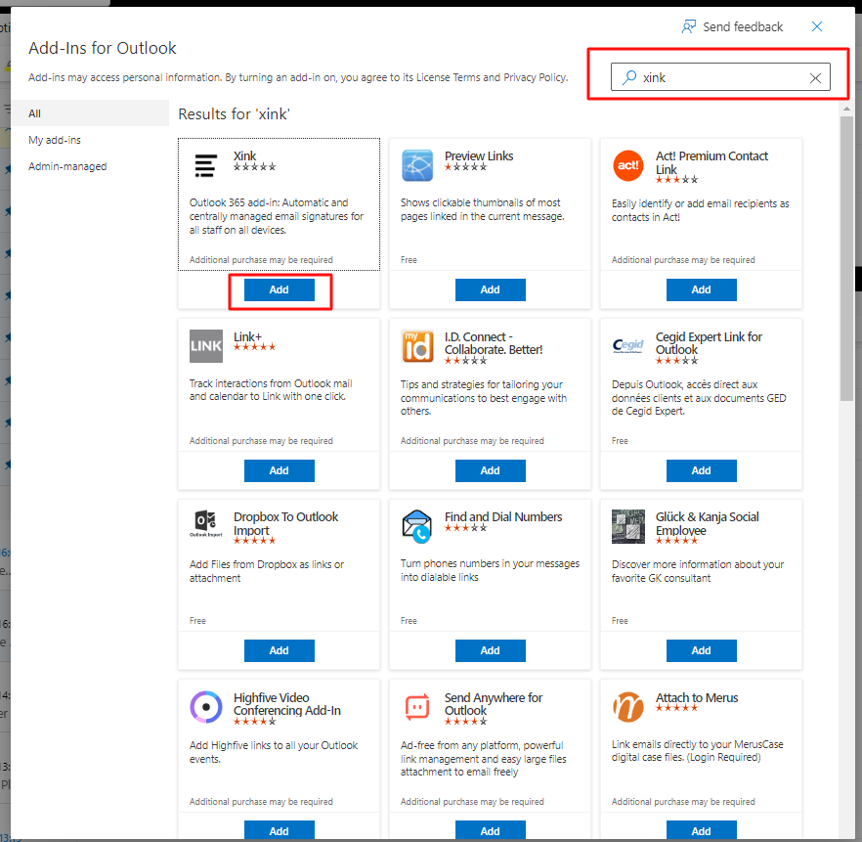Image resolution: width=862 pixels, height=842 pixels.
Task: Click the Dropbox To Outlook Import icon
Action: coord(206,523)
